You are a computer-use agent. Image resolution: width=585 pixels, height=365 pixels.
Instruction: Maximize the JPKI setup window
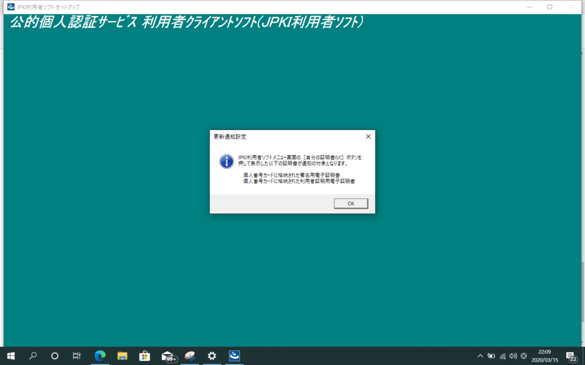click(550, 7)
